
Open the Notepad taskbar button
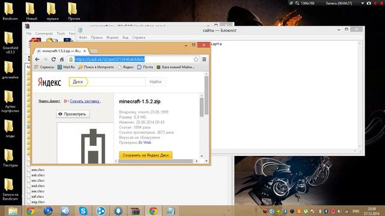[171, 211]
